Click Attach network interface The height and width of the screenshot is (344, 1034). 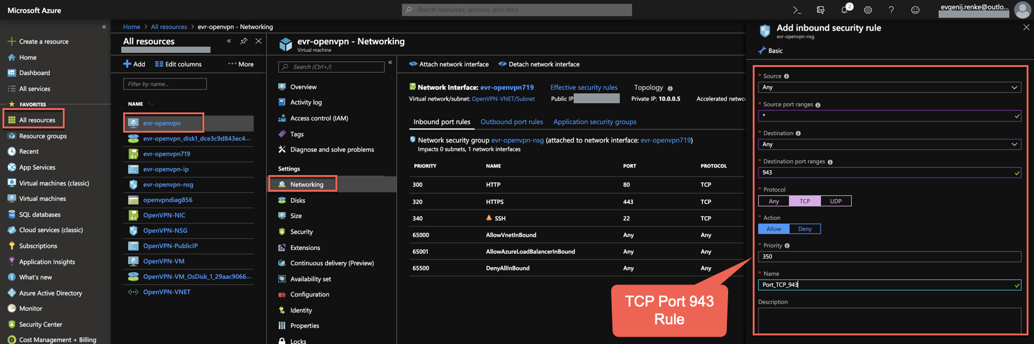point(449,64)
